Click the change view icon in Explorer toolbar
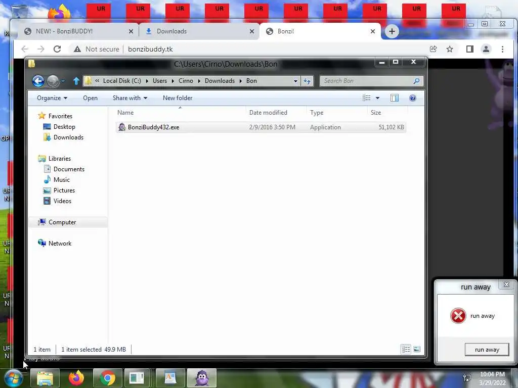518x388 pixels. [x=366, y=98]
